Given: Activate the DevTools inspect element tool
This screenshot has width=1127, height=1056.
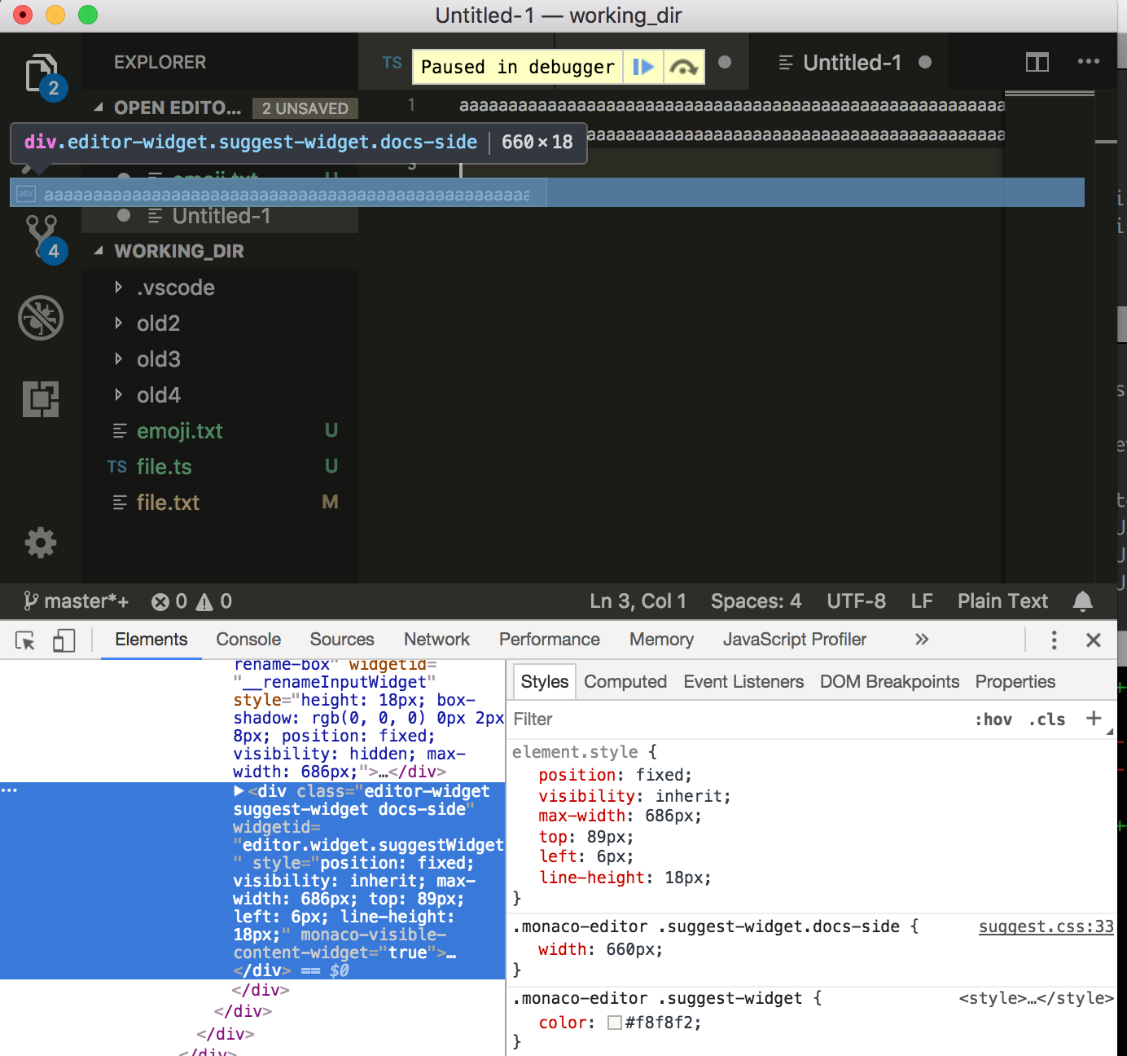Looking at the screenshot, I should (x=24, y=641).
